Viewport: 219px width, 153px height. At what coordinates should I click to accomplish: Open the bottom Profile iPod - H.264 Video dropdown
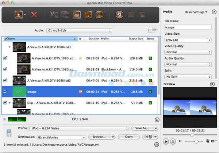click(x=79, y=129)
